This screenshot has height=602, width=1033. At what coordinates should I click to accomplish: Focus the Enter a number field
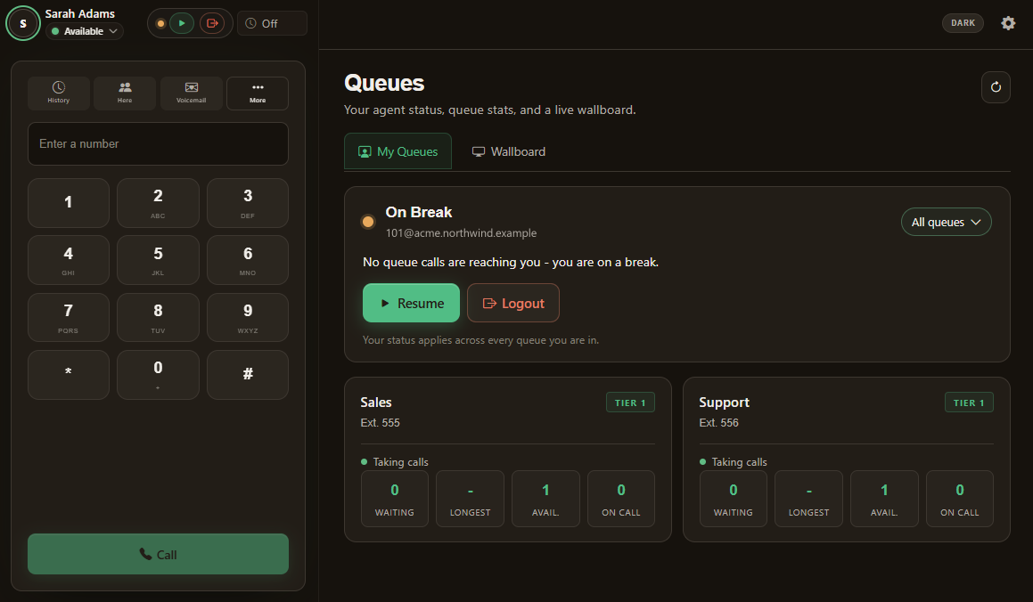coord(158,143)
